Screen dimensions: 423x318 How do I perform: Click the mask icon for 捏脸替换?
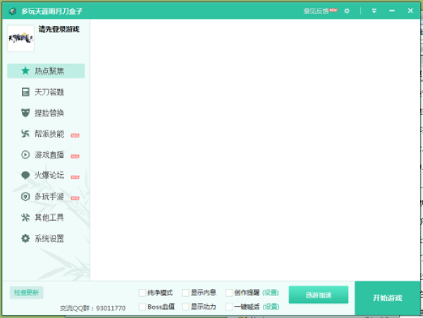point(25,113)
